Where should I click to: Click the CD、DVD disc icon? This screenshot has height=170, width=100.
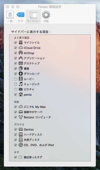coord(21,145)
